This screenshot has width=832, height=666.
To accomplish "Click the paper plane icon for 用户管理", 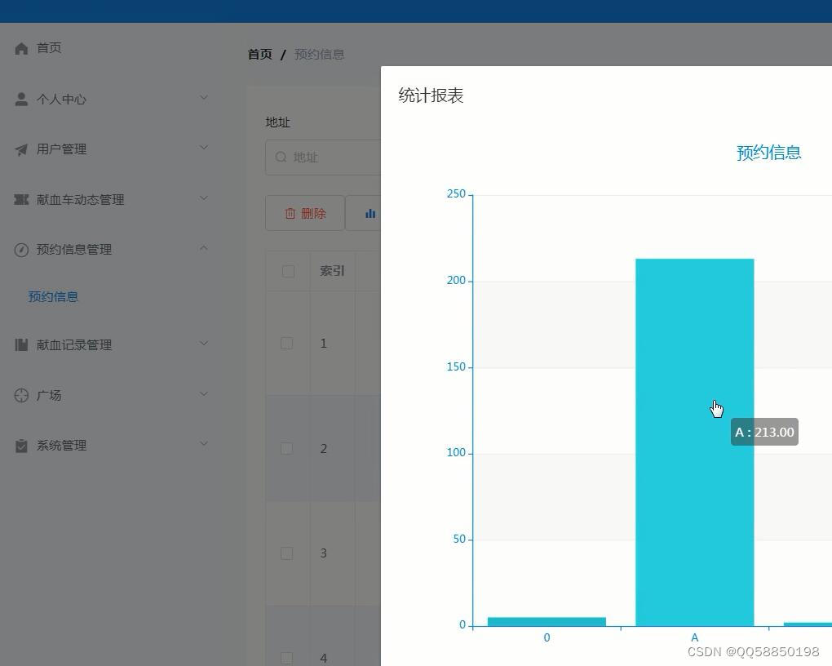I will click(x=21, y=149).
